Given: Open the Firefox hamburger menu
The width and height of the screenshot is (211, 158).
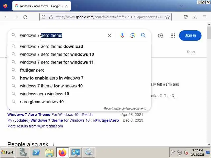Looking at the screenshot, I should 205,17.
